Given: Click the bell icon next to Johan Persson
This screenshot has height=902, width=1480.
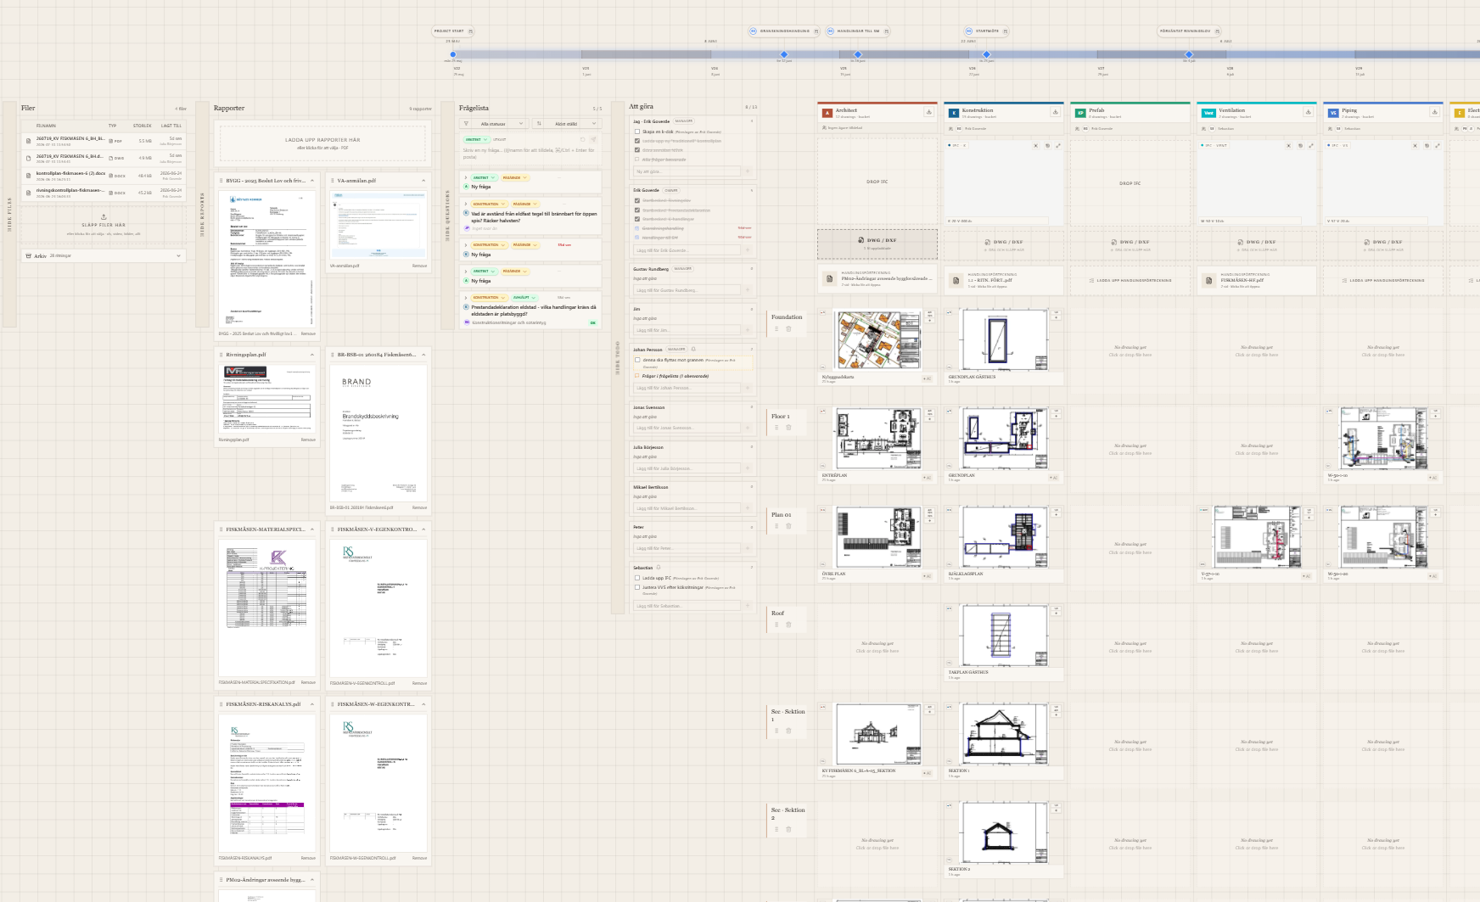Looking at the screenshot, I should click(x=693, y=349).
